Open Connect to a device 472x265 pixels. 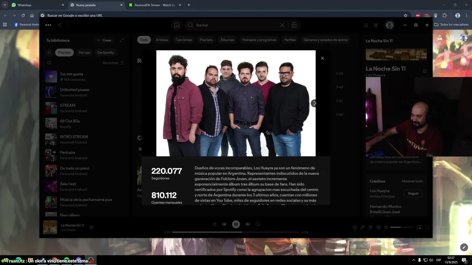(x=378, y=227)
